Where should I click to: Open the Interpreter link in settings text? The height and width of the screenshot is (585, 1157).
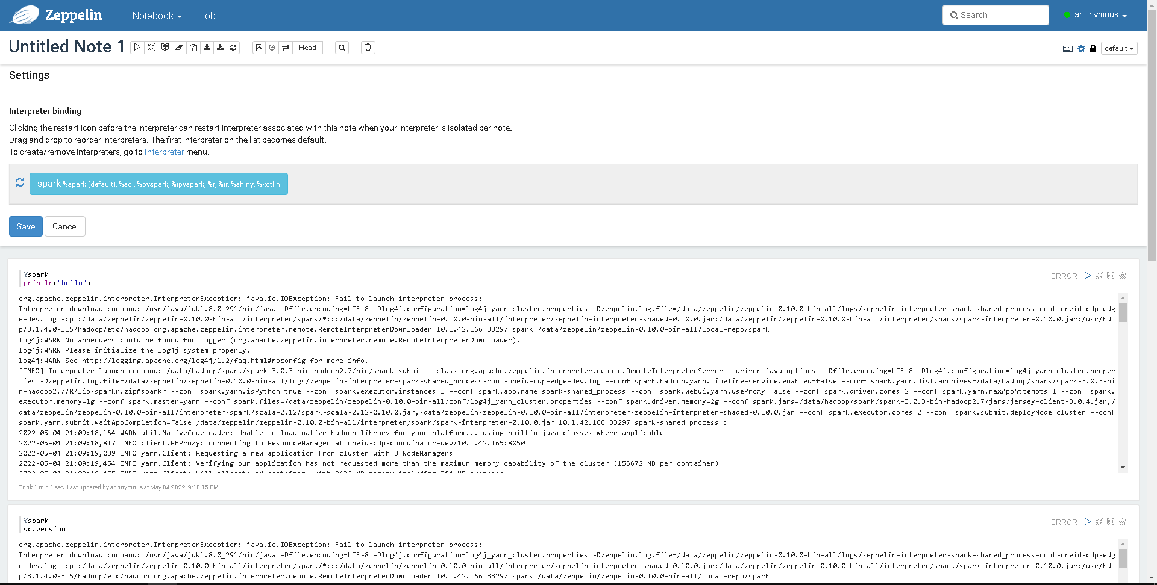pyautogui.click(x=164, y=152)
